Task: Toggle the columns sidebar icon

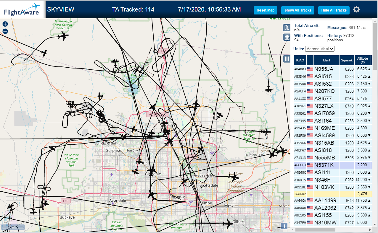Action: click(x=287, y=59)
